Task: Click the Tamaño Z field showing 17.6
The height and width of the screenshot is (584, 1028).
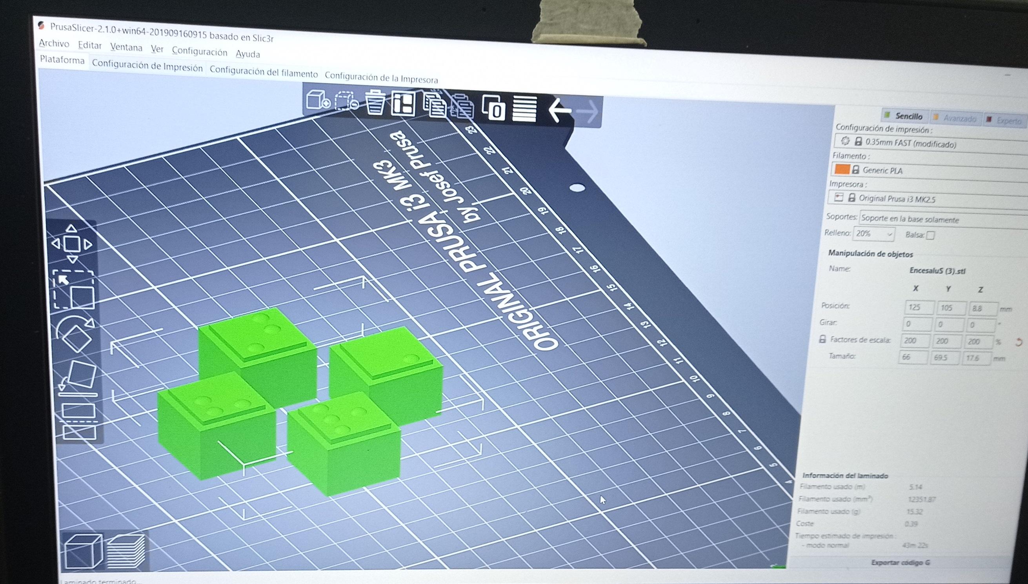Action: (977, 358)
